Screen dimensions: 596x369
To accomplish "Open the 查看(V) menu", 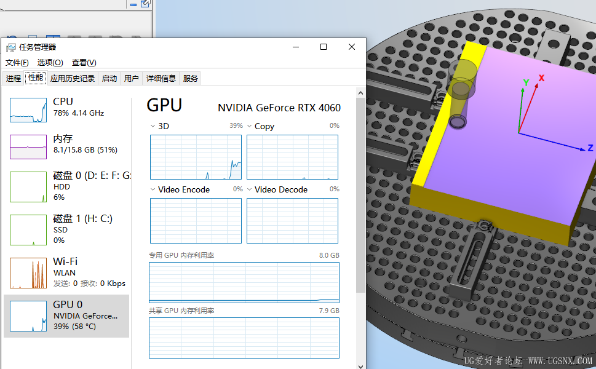I will pyautogui.click(x=84, y=62).
